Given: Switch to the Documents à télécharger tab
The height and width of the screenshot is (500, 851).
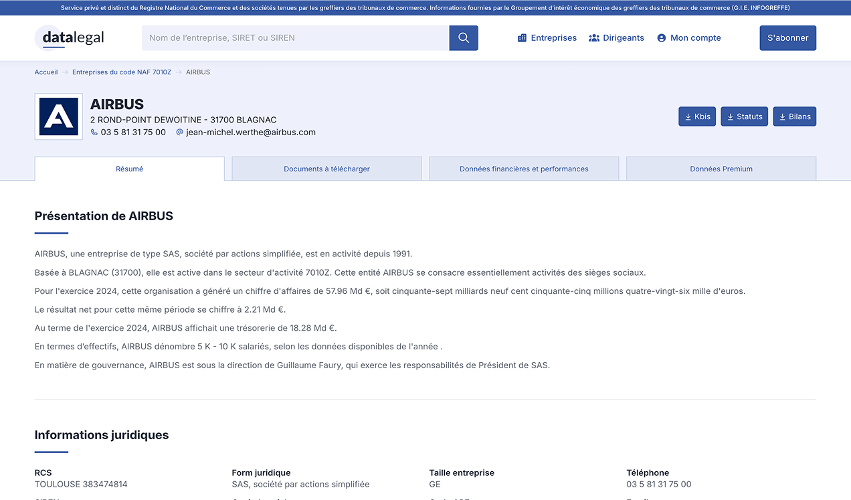Looking at the screenshot, I should click(326, 169).
